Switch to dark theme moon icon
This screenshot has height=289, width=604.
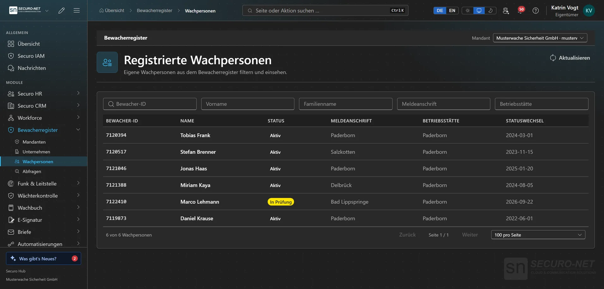490,10
